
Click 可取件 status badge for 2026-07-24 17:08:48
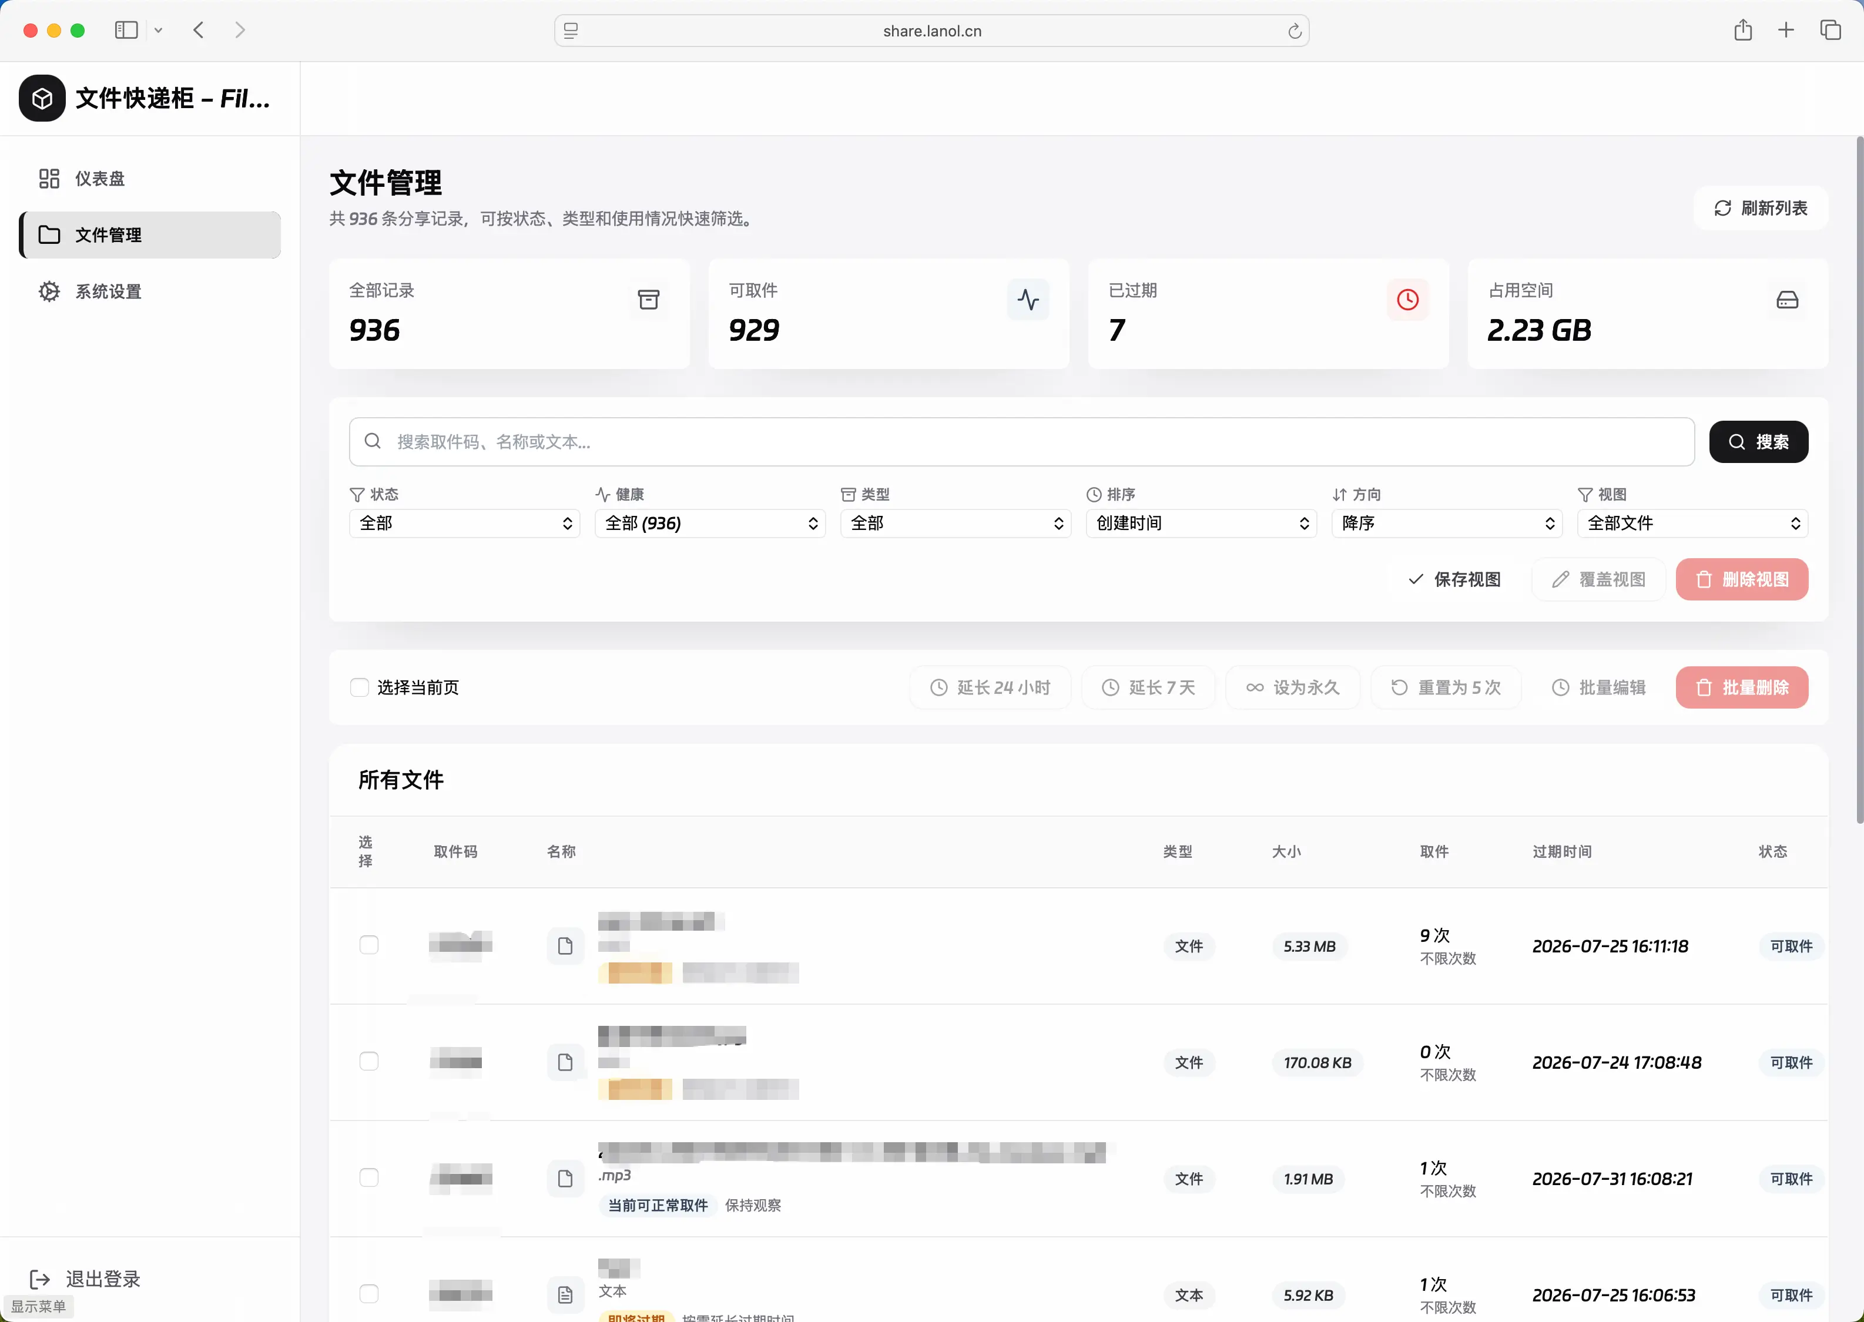coord(1791,1063)
